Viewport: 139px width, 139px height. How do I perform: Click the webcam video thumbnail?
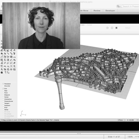click(x=41, y=26)
